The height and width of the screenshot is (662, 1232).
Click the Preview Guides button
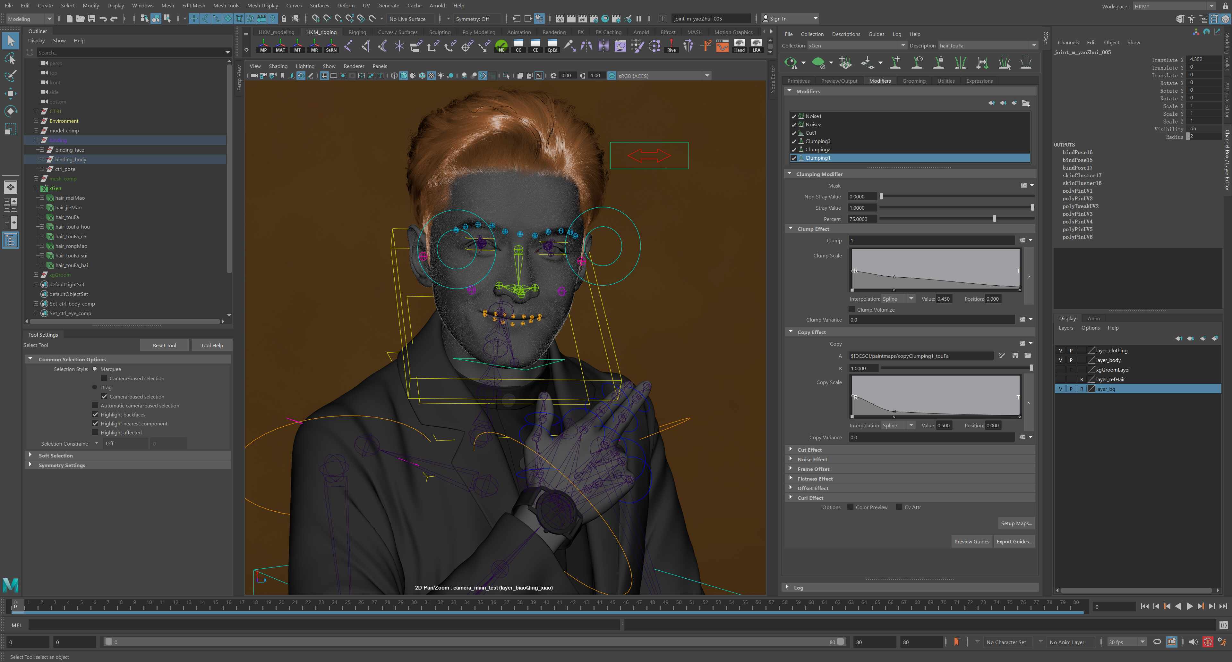tap(971, 541)
